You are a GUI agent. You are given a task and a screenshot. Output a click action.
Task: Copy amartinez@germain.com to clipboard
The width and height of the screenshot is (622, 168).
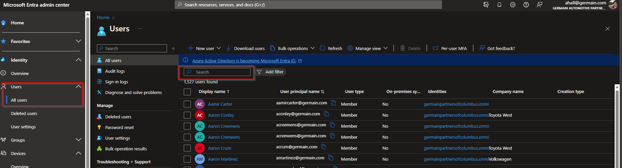(x=331, y=158)
